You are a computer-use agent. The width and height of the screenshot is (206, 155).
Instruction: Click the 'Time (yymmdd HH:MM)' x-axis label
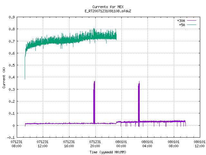pos(108,152)
